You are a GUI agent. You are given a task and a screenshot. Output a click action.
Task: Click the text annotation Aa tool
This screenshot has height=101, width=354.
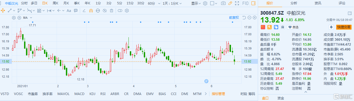click(69, 11)
